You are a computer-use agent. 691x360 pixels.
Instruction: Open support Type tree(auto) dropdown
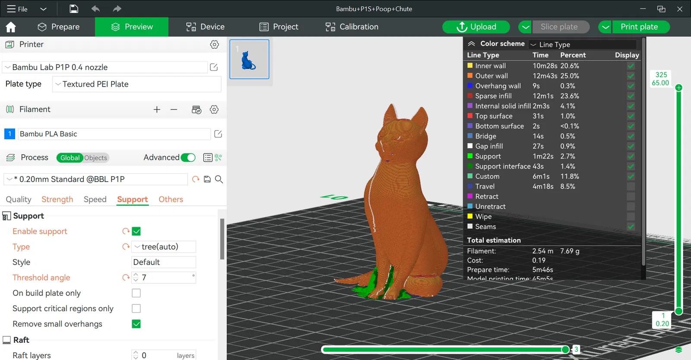coord(164,247)
